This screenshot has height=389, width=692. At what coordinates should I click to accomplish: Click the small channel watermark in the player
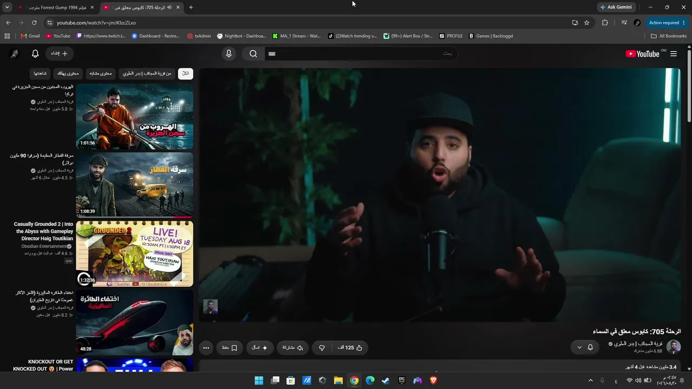tap(210, 306)
